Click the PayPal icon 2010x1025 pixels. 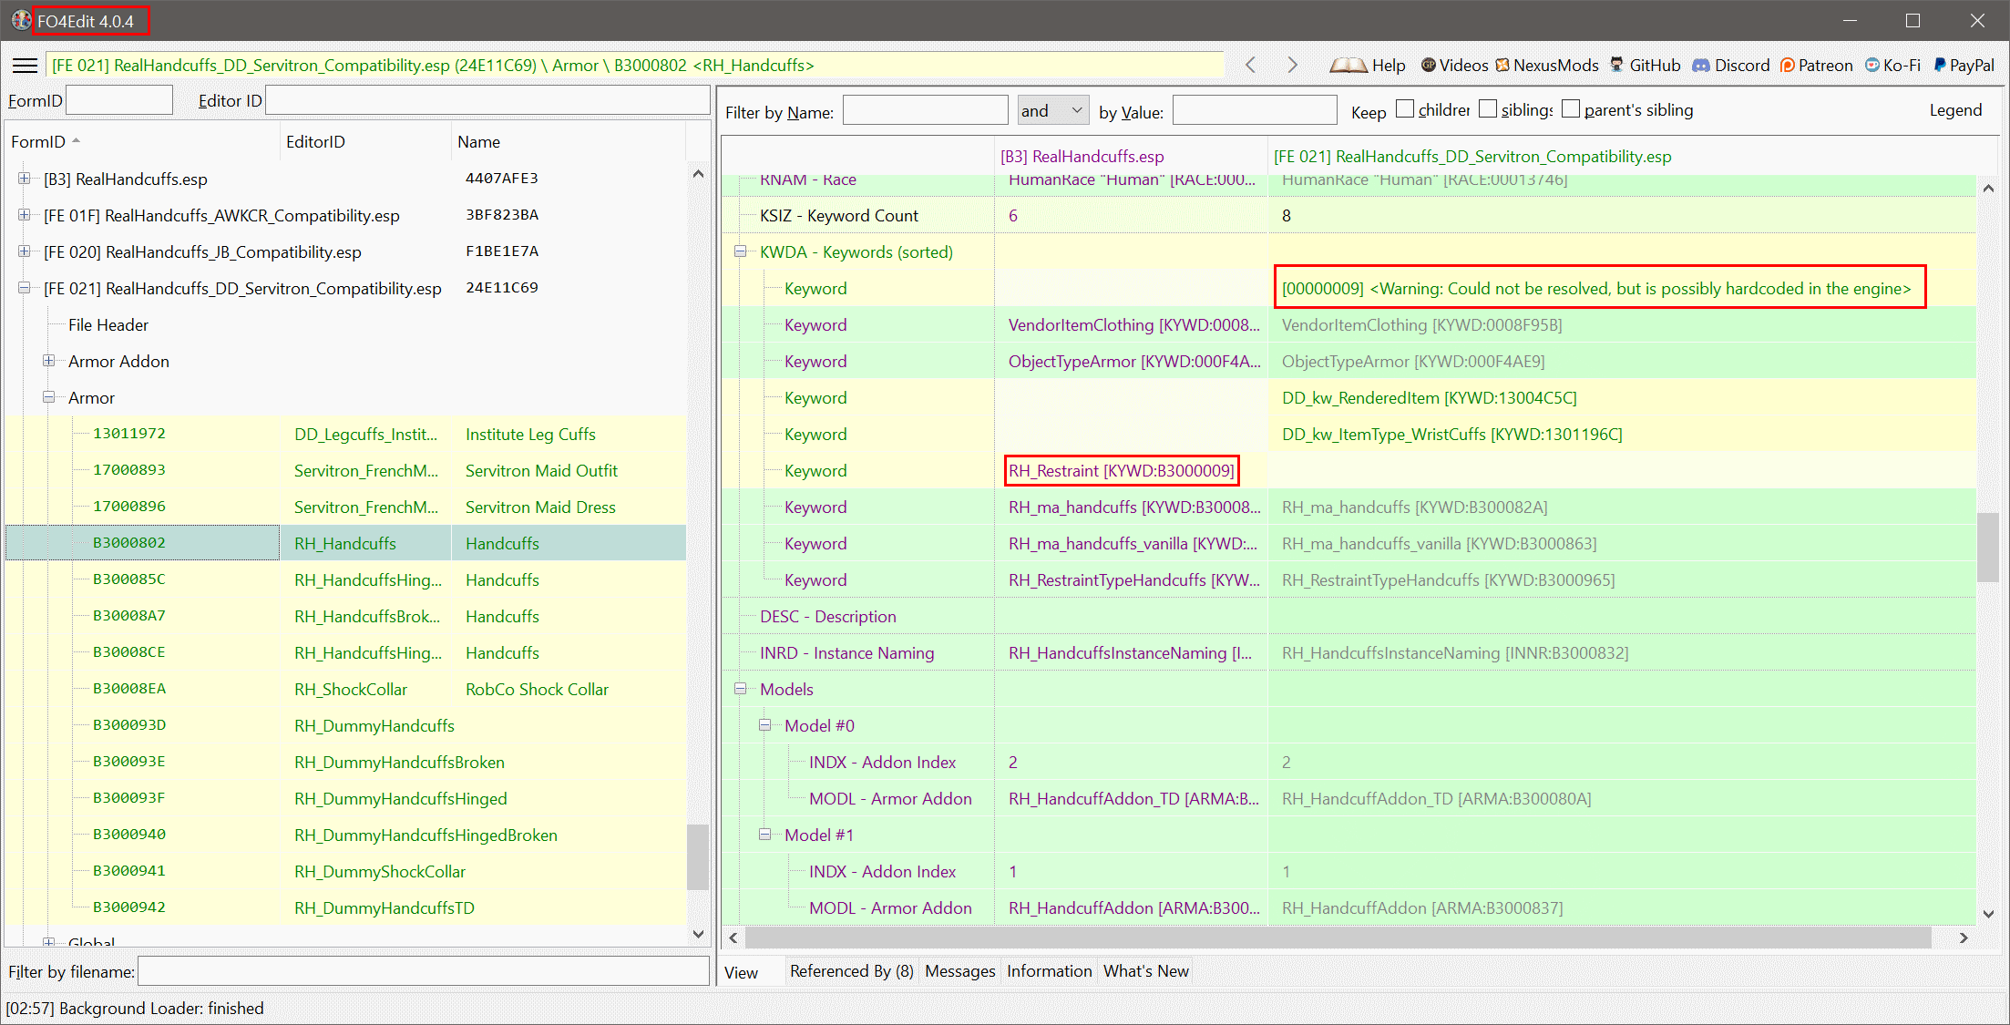click(x=1938, y=65)
